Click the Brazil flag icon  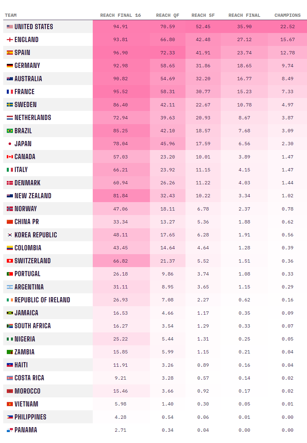coord(10,131)
